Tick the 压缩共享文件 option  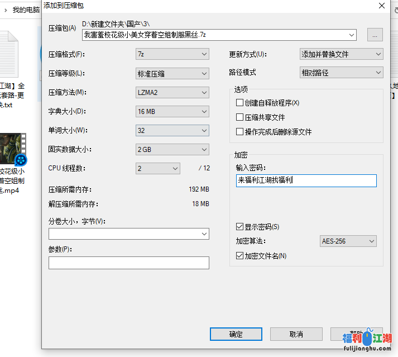point(240,117)
